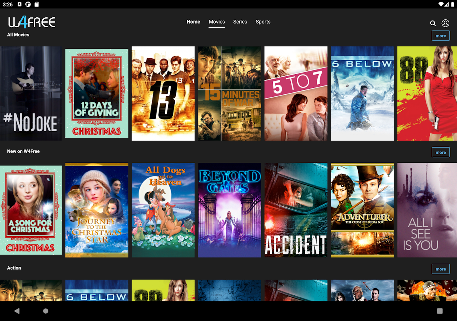Open the 88 poster in All Movies
457x321 pixels.
427,93
